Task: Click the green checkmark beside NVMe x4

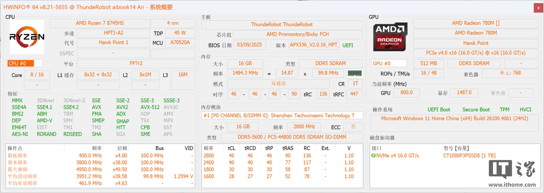Action: pos(373,156)
